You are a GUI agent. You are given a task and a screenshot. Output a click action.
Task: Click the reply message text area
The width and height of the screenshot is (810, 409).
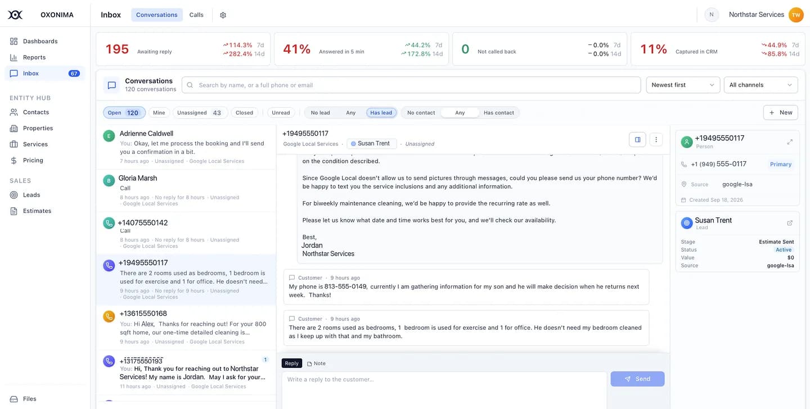[x=444, y=390]
